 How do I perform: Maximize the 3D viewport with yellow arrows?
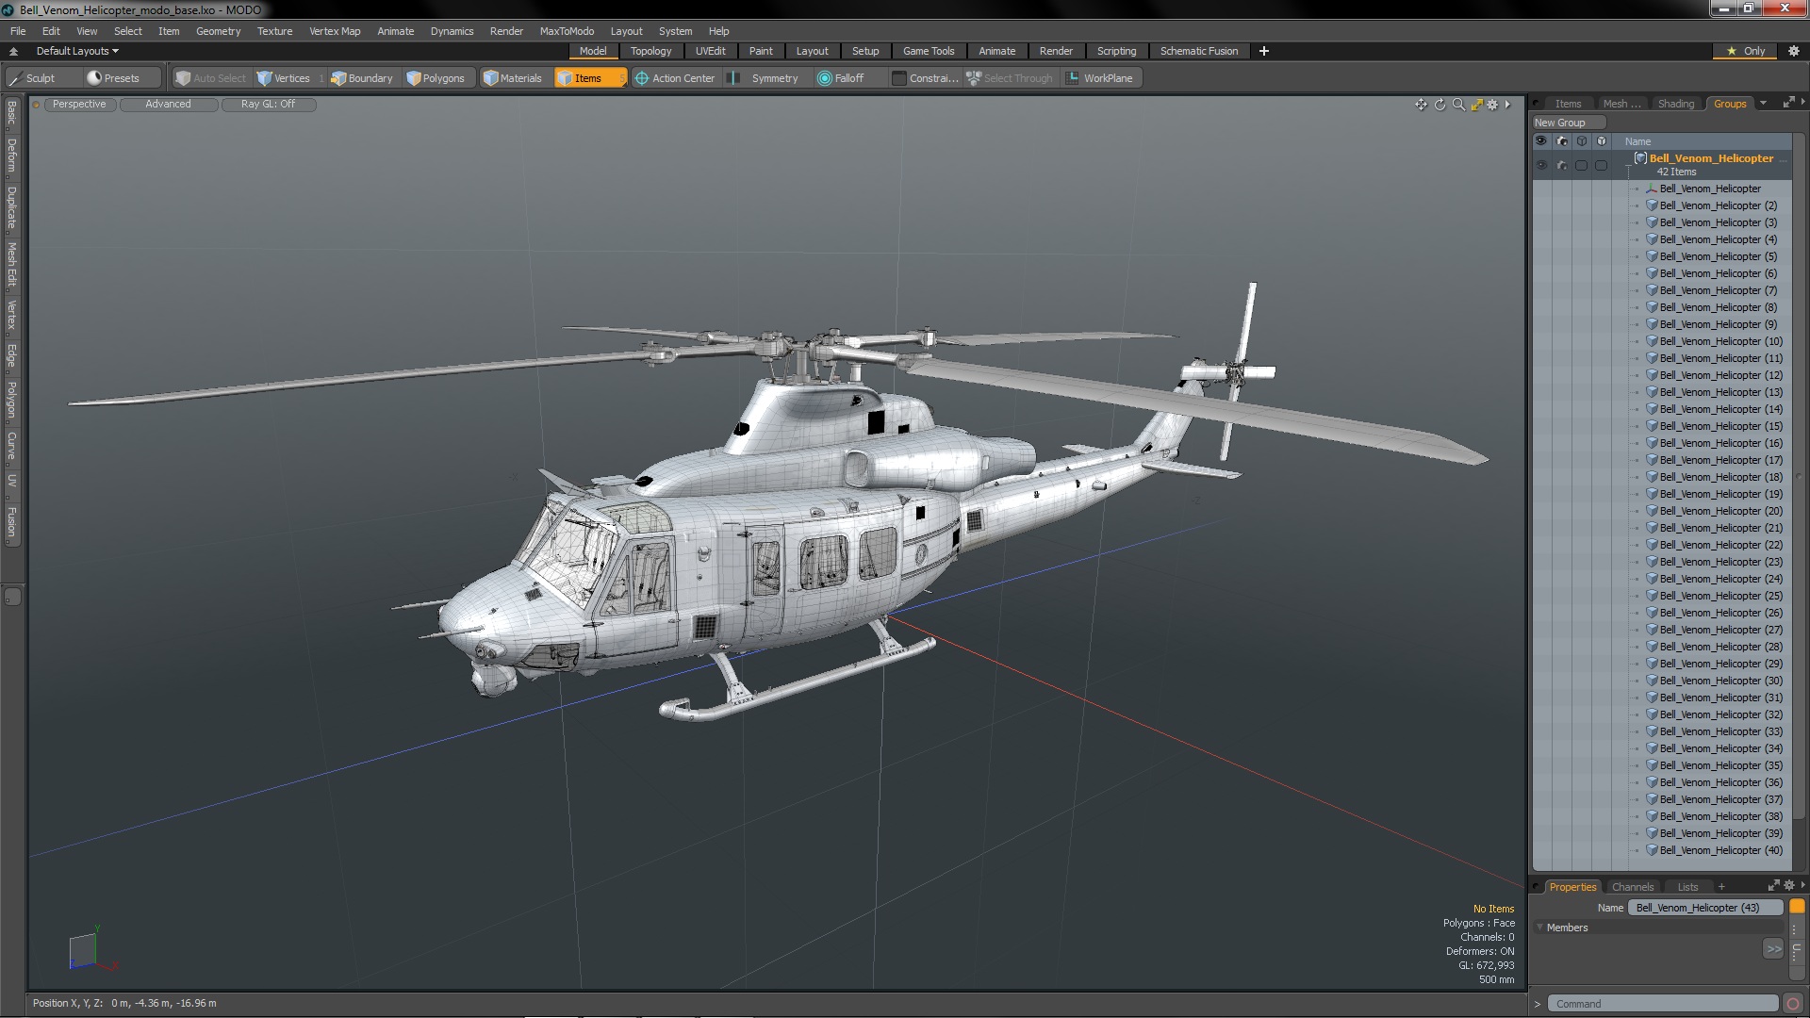pos(1476,105)
